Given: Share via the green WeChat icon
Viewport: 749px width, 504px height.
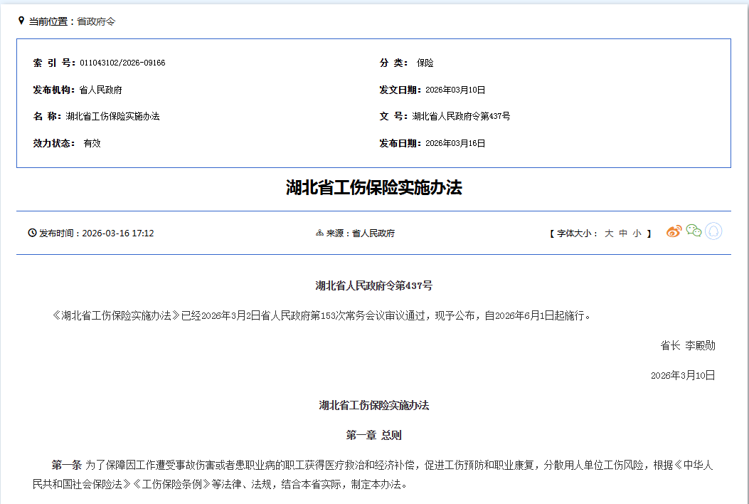Looking at the screenshot, I should pyautogui.click(x=694, y=231).
